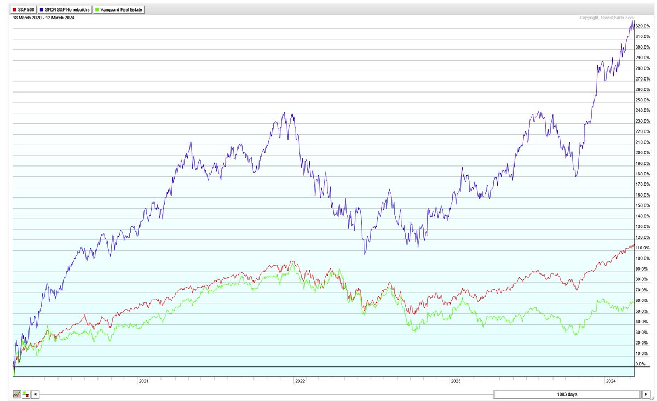
Task: Click the 2021 year label on axis
Action: pyautogui.click(x=144, y=381)
